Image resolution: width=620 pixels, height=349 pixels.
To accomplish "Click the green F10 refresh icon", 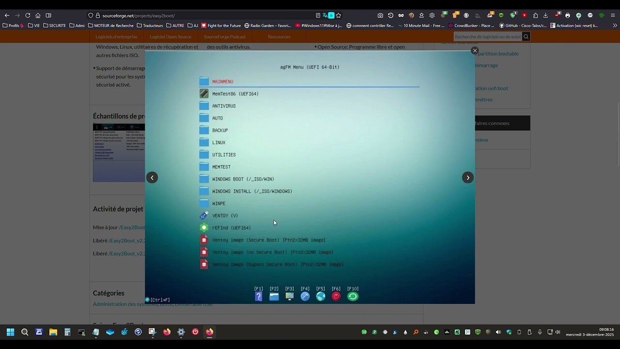I will coord(353,296).
